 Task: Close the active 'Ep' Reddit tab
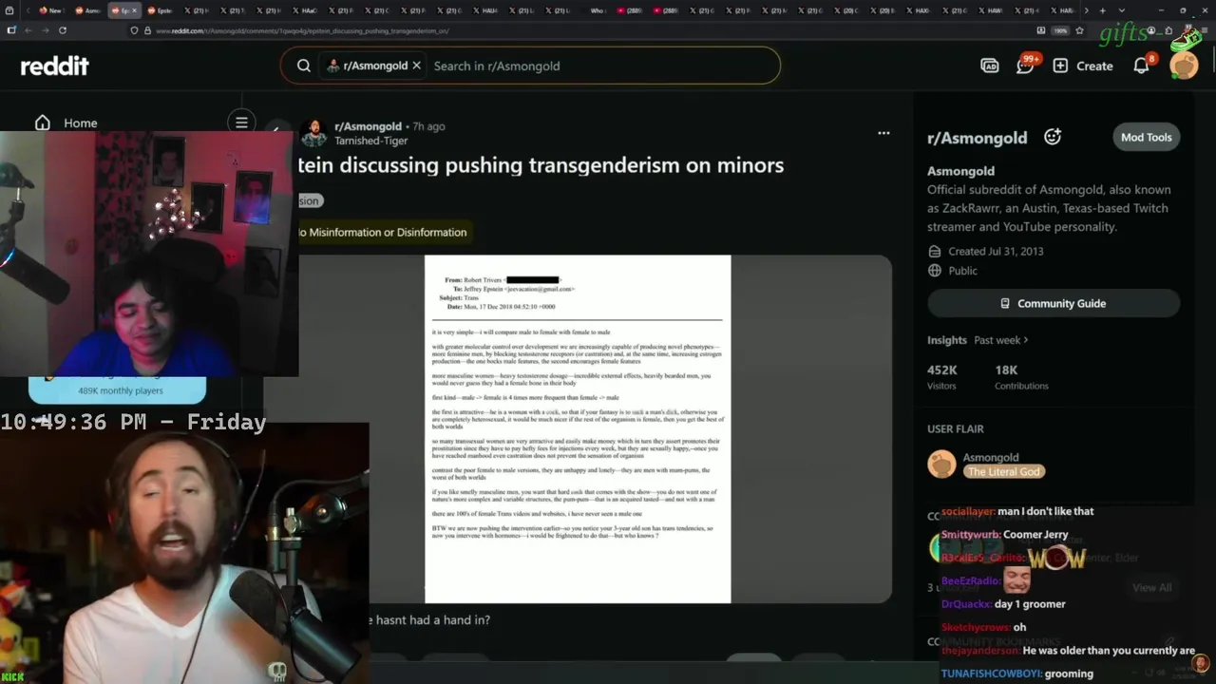[x=134, y=10]
